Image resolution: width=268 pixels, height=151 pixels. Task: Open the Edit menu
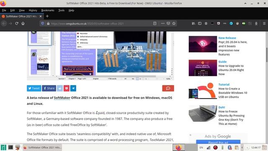13,10
